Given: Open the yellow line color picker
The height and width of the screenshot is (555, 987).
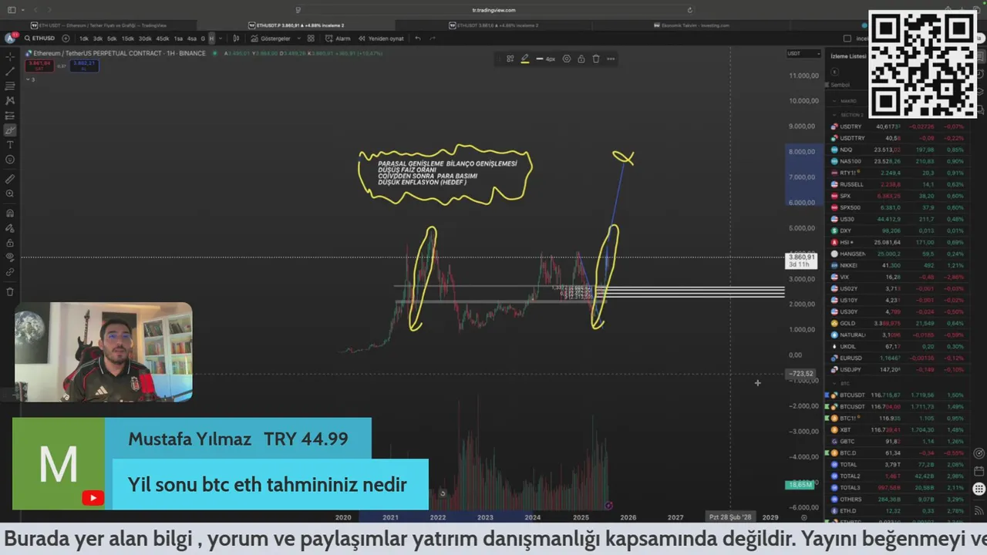Looking at the screenshot, I should pos(524,59).
